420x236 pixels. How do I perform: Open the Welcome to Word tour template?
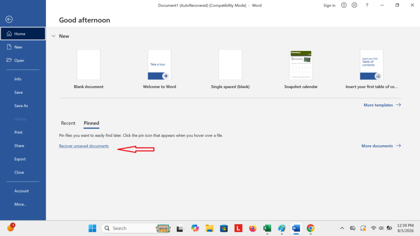point(160,65)
